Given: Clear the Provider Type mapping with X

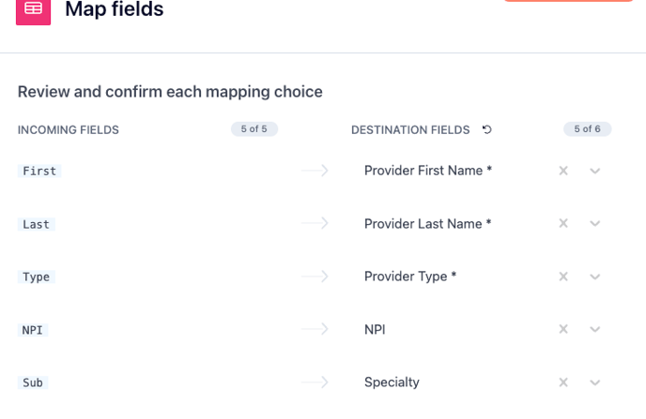Looking at the screenshot, I should click(563, 277).
